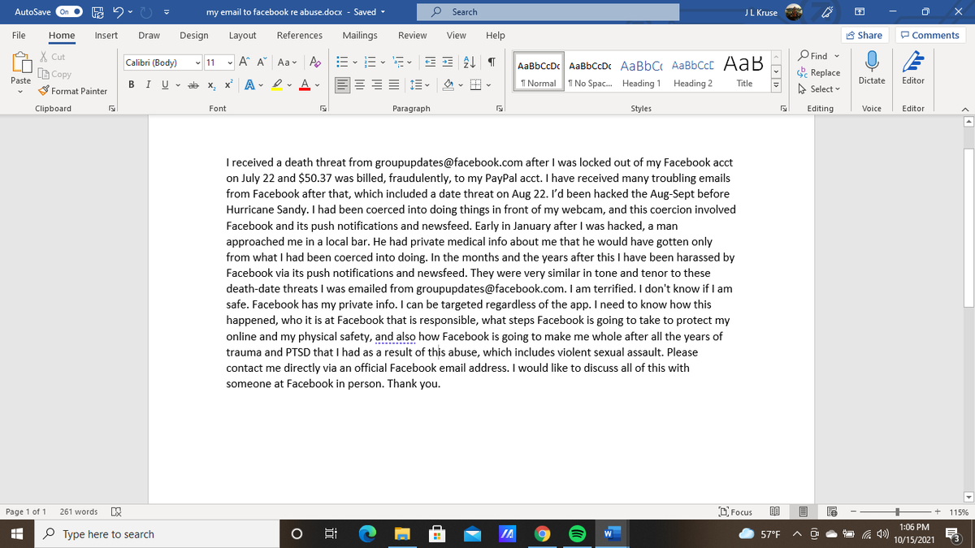Apply the Heading 1 style
Image resolution: width=975 pixels, height=548 pixels.
pos(641,73)
